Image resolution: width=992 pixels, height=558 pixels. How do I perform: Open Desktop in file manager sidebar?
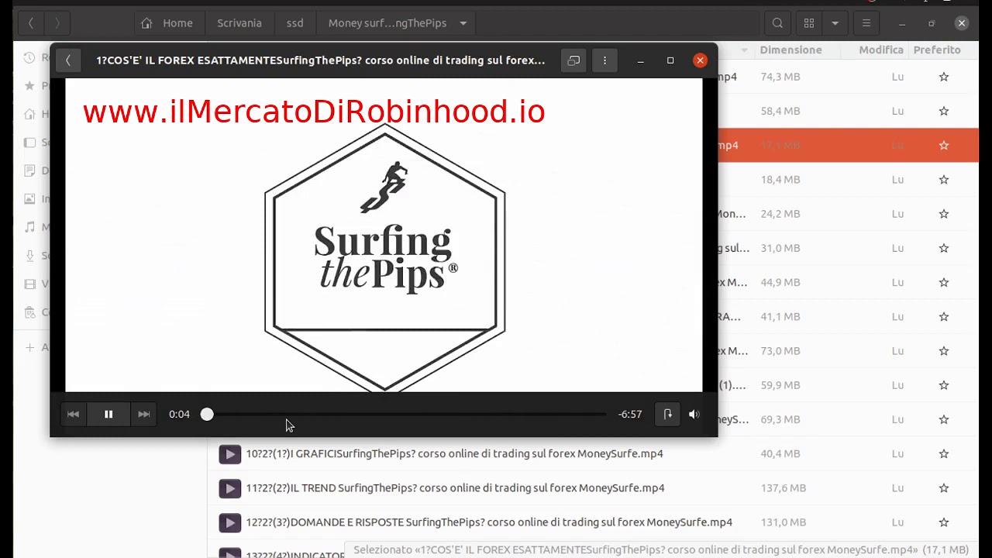29,142
